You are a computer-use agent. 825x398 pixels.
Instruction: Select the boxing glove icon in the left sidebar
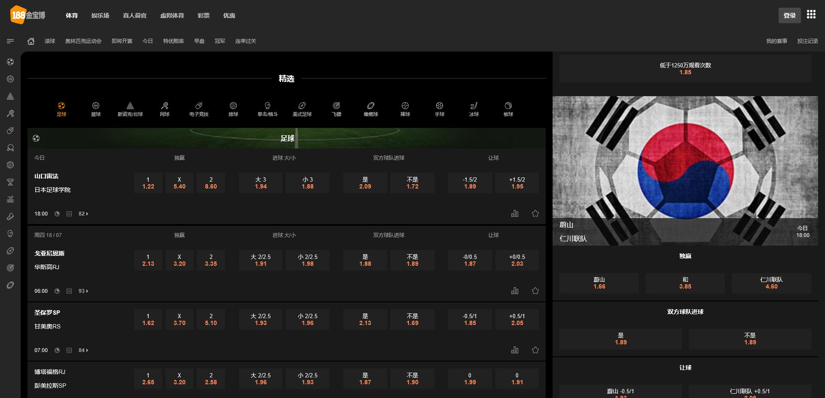10,234
